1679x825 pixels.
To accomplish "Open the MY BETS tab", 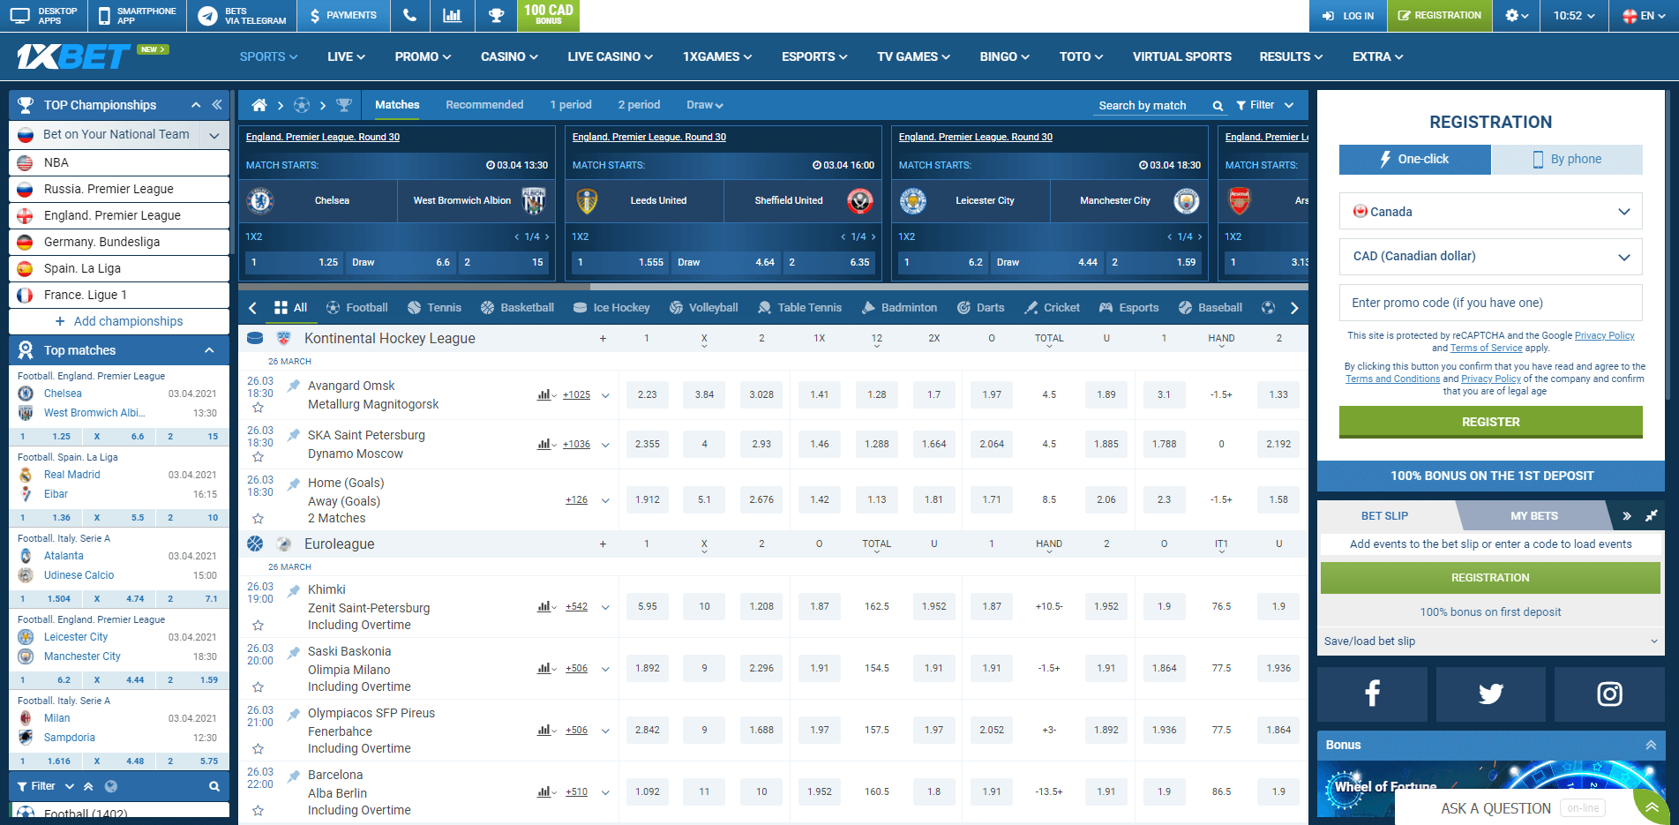I will (1535, 515).
